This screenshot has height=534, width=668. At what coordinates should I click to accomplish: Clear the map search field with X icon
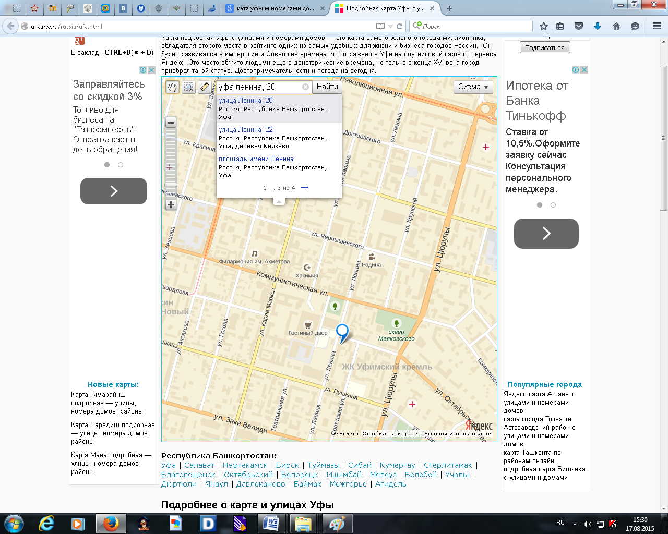click(x=306, y=87)
